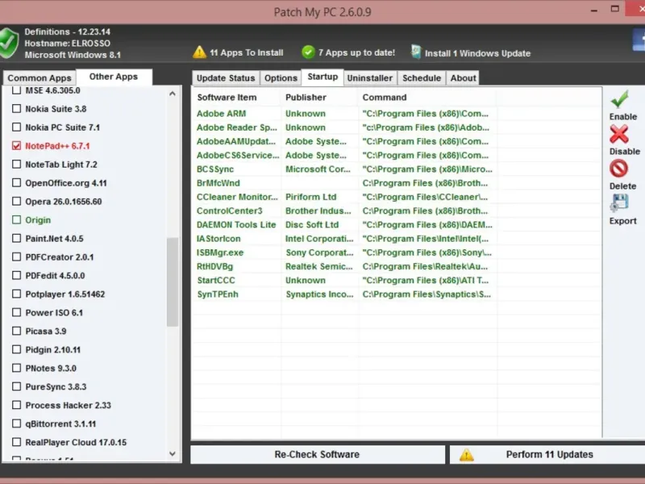The image size is (645, 484).
Task: Tick the Opera 26.0.1656.60 checkbox
Action: 16,201
